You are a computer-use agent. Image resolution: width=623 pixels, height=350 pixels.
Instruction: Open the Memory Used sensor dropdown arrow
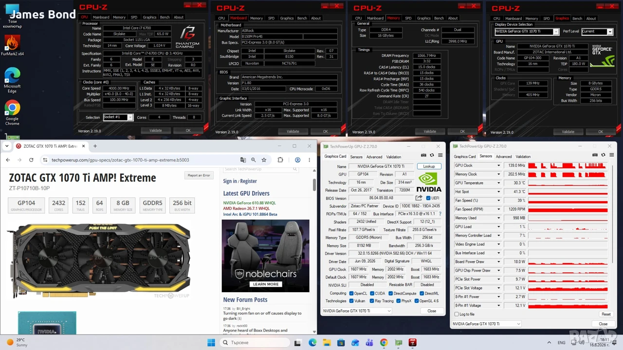[498, 218]
